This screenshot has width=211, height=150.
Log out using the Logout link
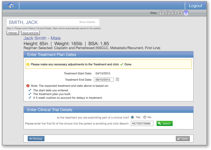tap(196, 6)
